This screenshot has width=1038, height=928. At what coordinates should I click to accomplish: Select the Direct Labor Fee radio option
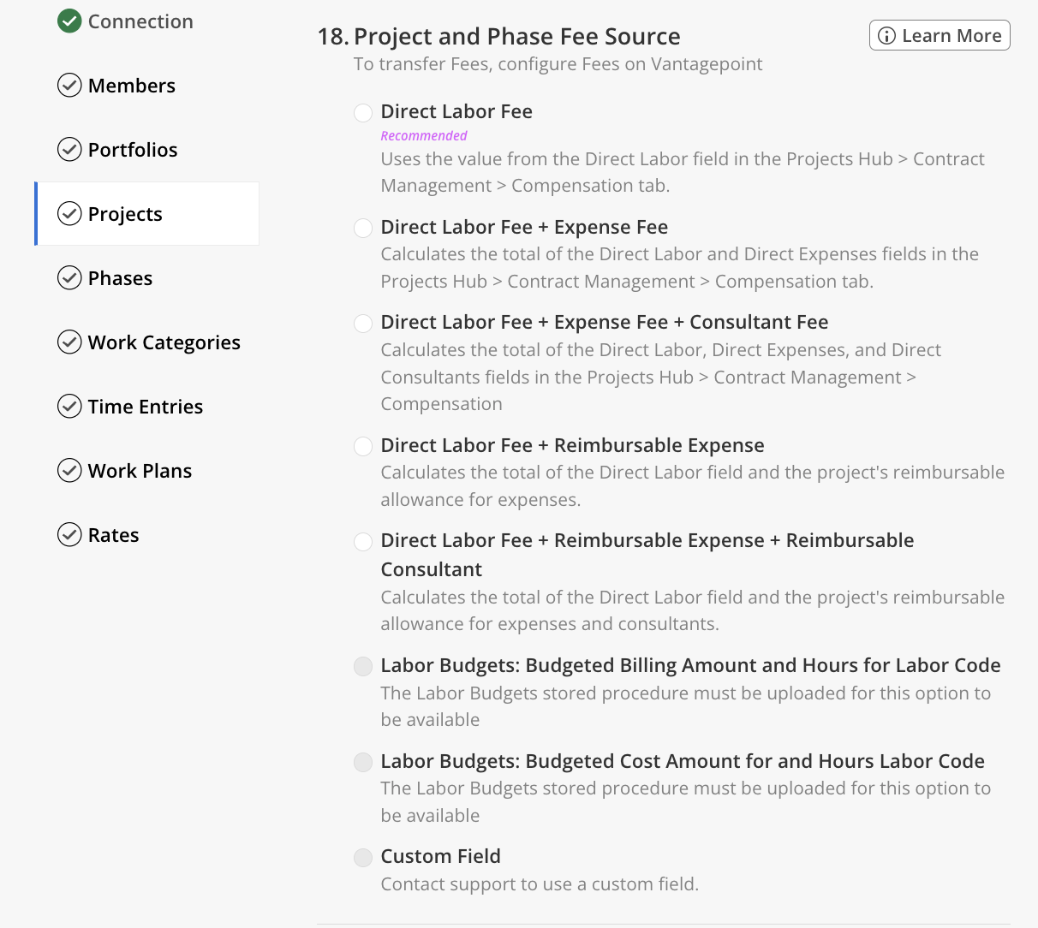coord(363,112)
